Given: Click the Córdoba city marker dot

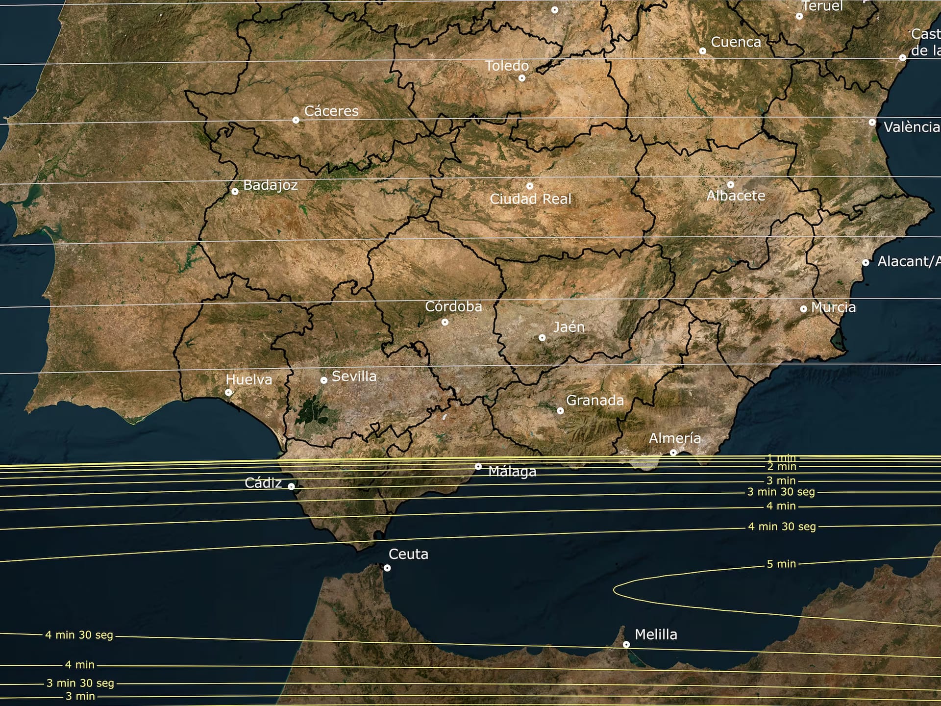Looking at the screenshot, I should pos(445,322).
